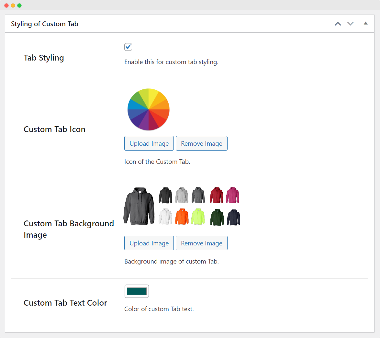Image resolution: width=380 pixels, height=338 pixels.
Task: Remove the Custom Tab Background image
Action: click(x=201, y=243)
